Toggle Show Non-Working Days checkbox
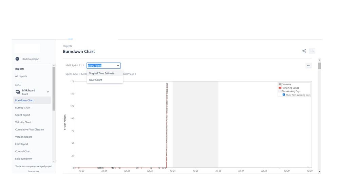The width and height of the screenshot is (339, 191). click(x=284, y=94)
